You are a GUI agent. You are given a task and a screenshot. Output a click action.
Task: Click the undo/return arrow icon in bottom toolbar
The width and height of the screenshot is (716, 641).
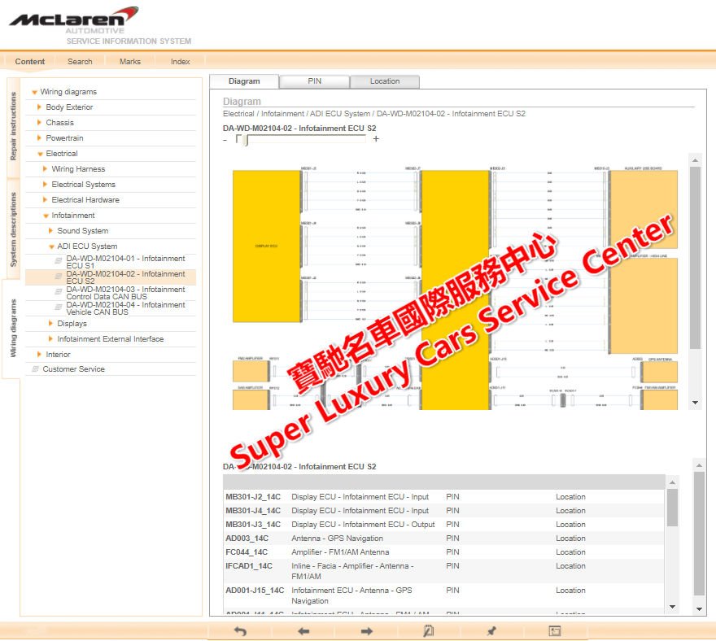(x=240, y=631)
